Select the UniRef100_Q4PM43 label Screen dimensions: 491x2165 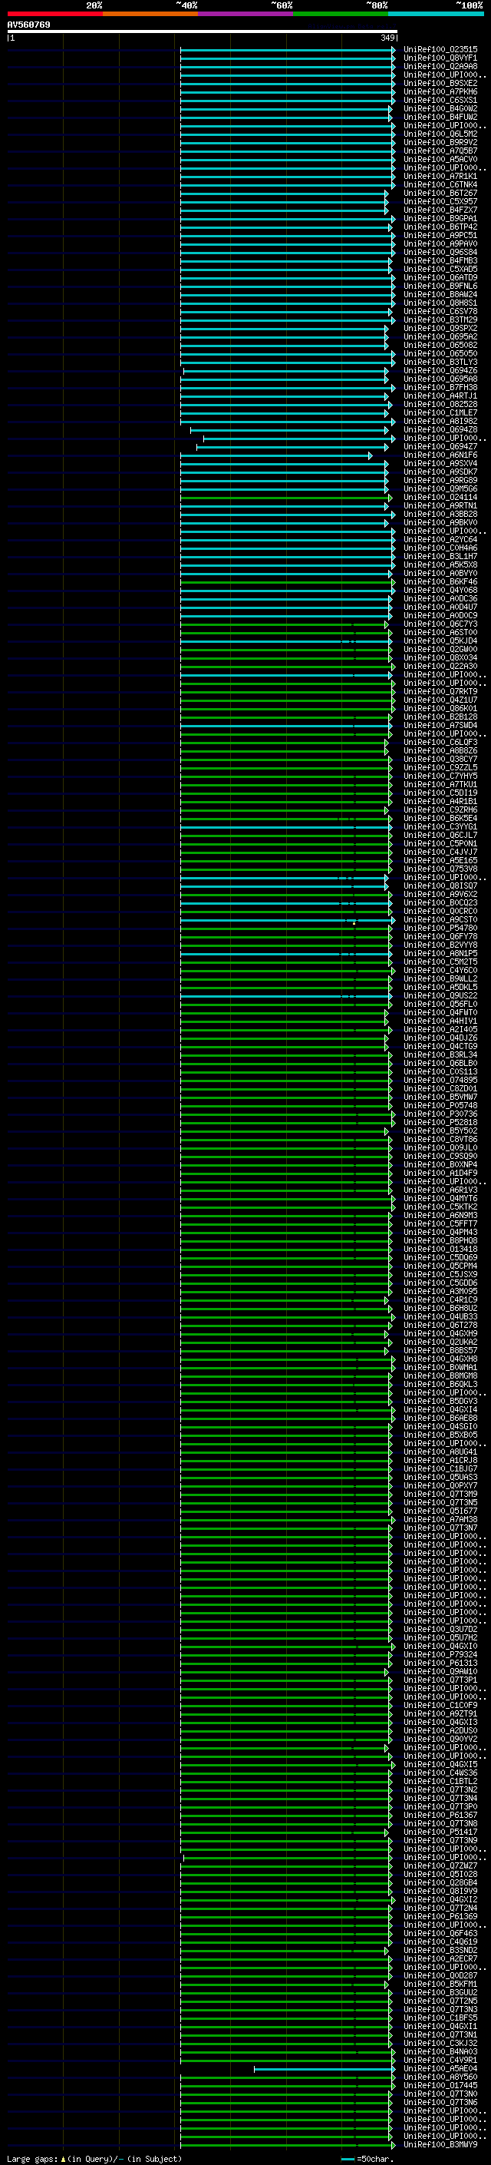(440, 1232)
